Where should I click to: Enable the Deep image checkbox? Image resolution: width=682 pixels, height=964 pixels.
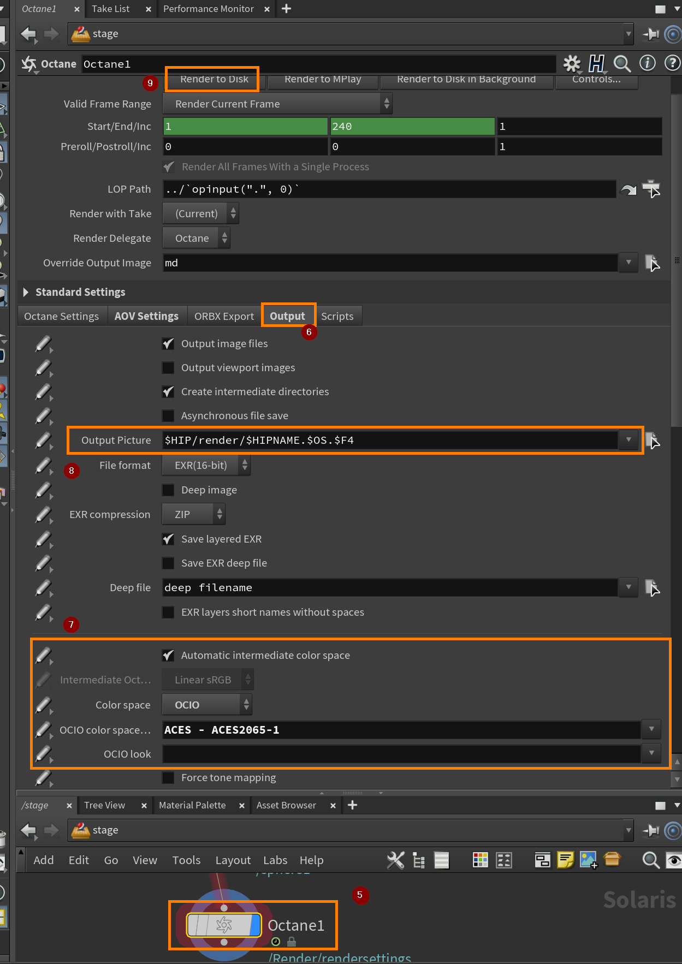168,490
